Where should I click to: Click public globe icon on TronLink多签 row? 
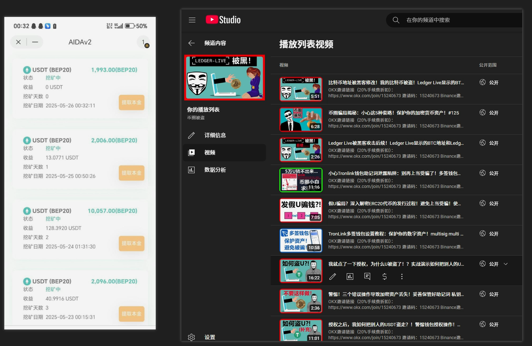tap(483, 234)
